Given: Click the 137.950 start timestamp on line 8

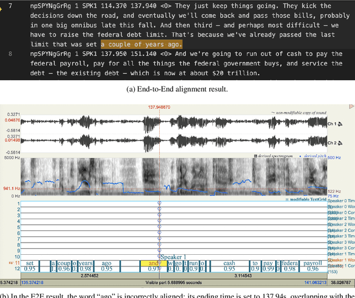Looking at the screenshot, I should pos(114,54).
